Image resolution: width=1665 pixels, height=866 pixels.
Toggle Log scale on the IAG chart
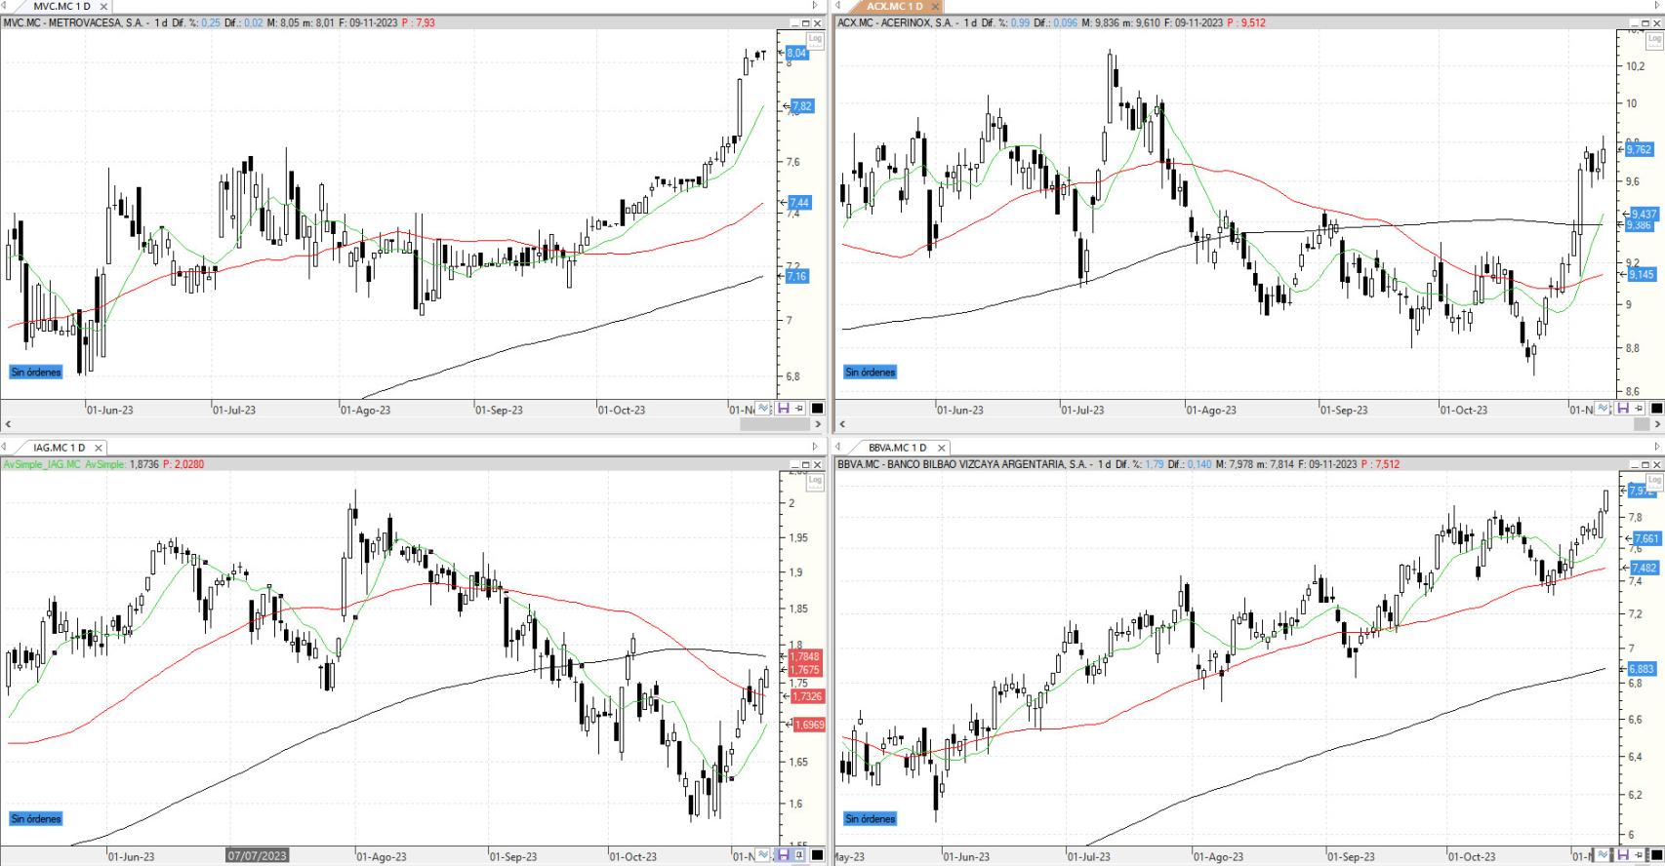pos(815,481)
